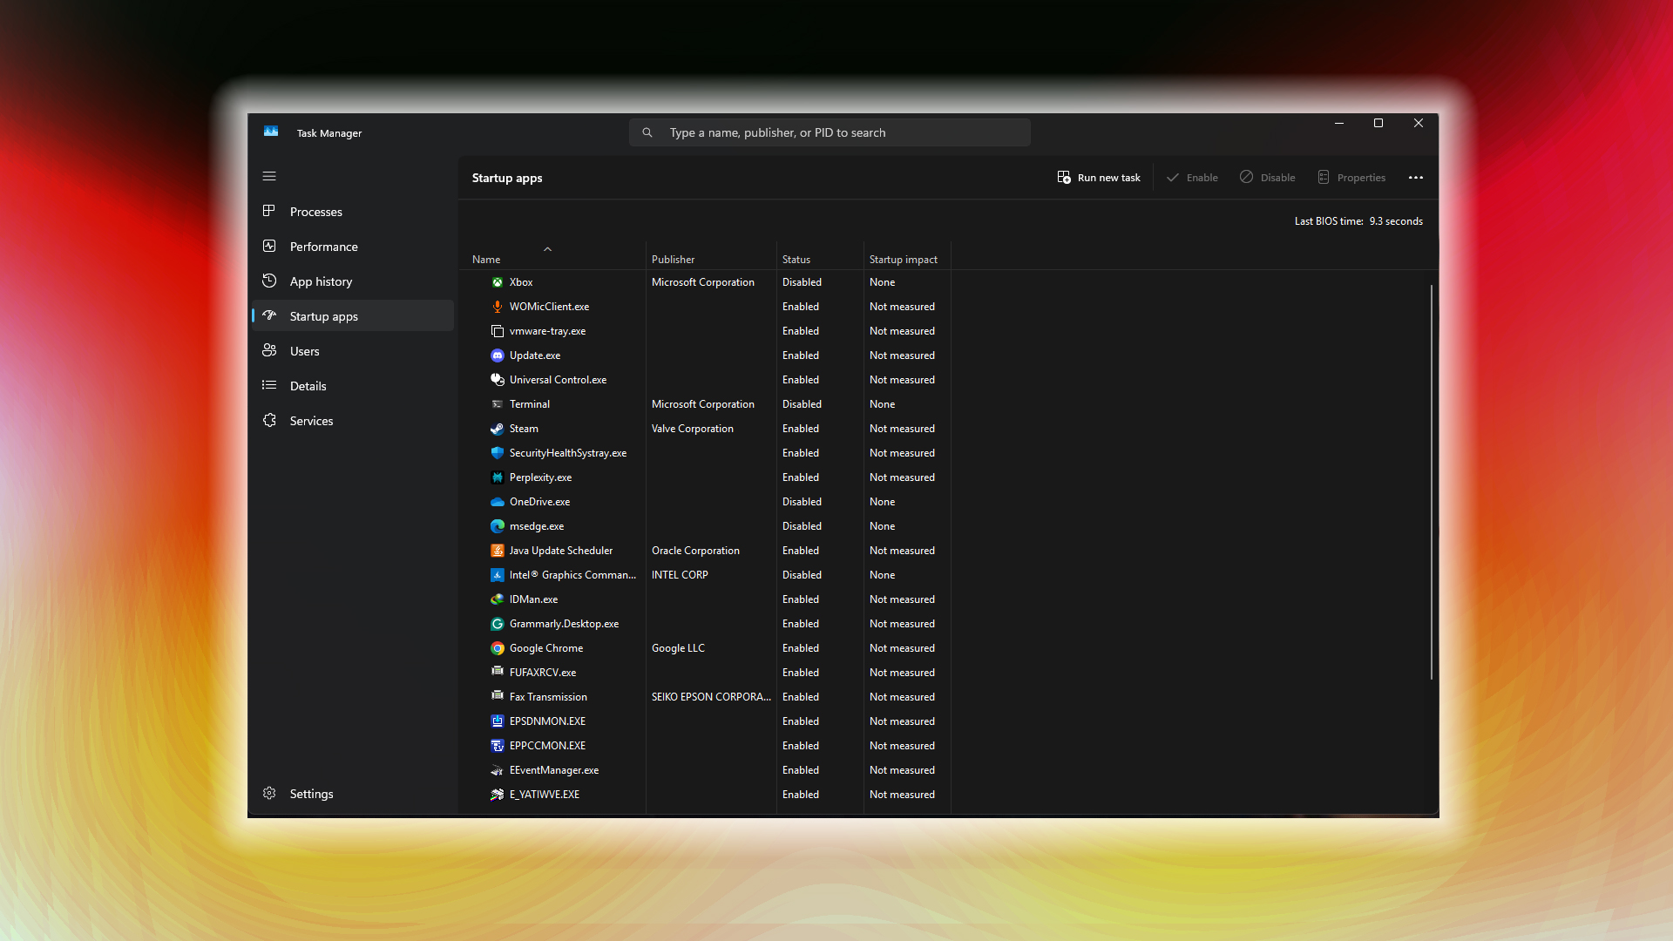
Task: Click the Properties button
Action: (1351, 178)
